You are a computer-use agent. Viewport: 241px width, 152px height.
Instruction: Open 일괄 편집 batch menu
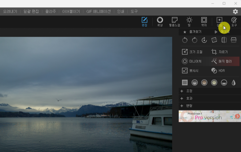(x=31, y=12)
